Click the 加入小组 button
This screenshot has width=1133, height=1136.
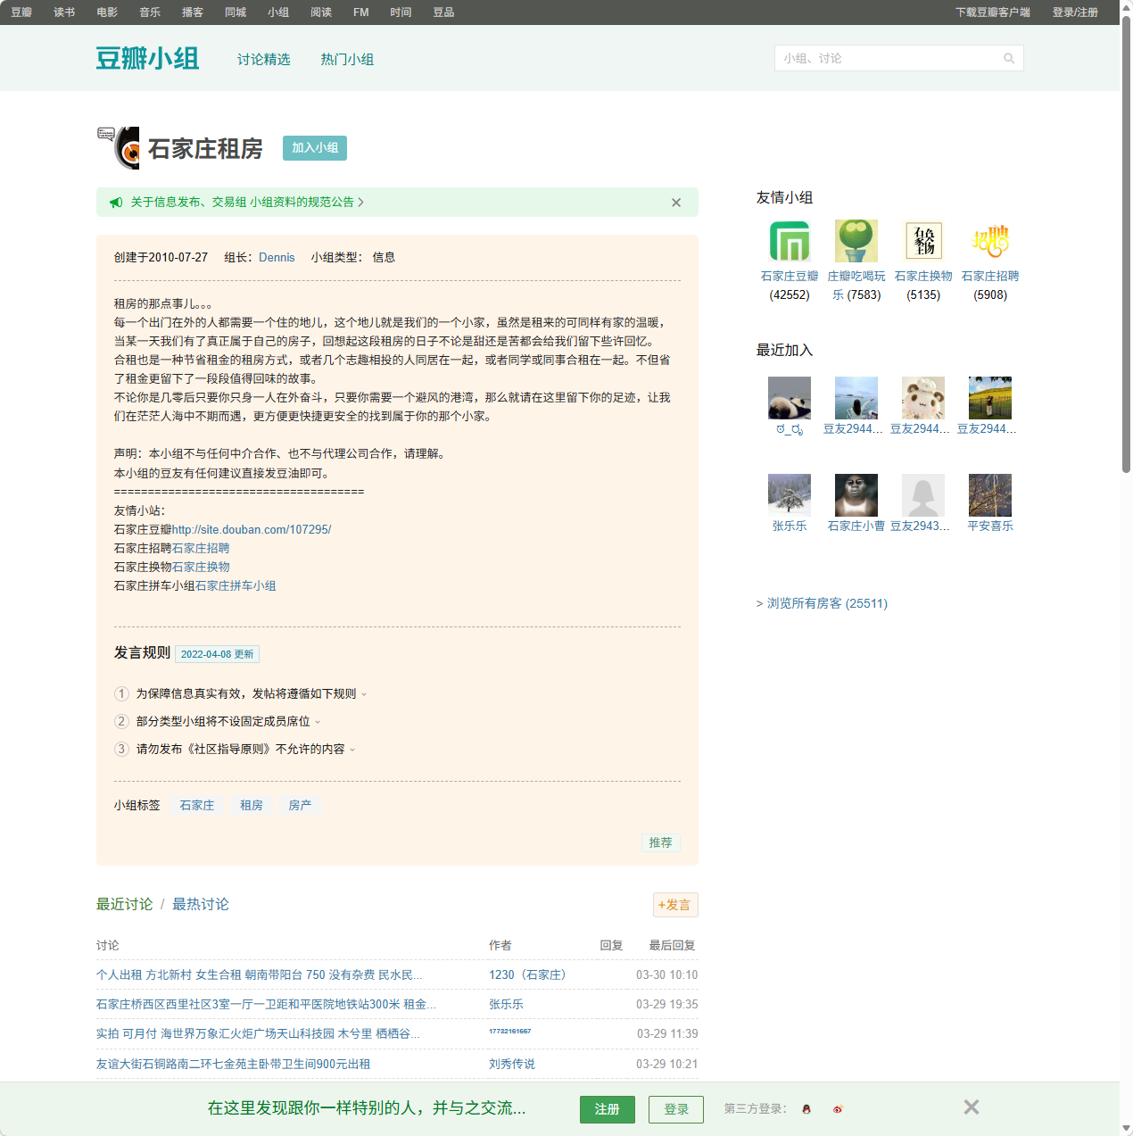point(314,148)
